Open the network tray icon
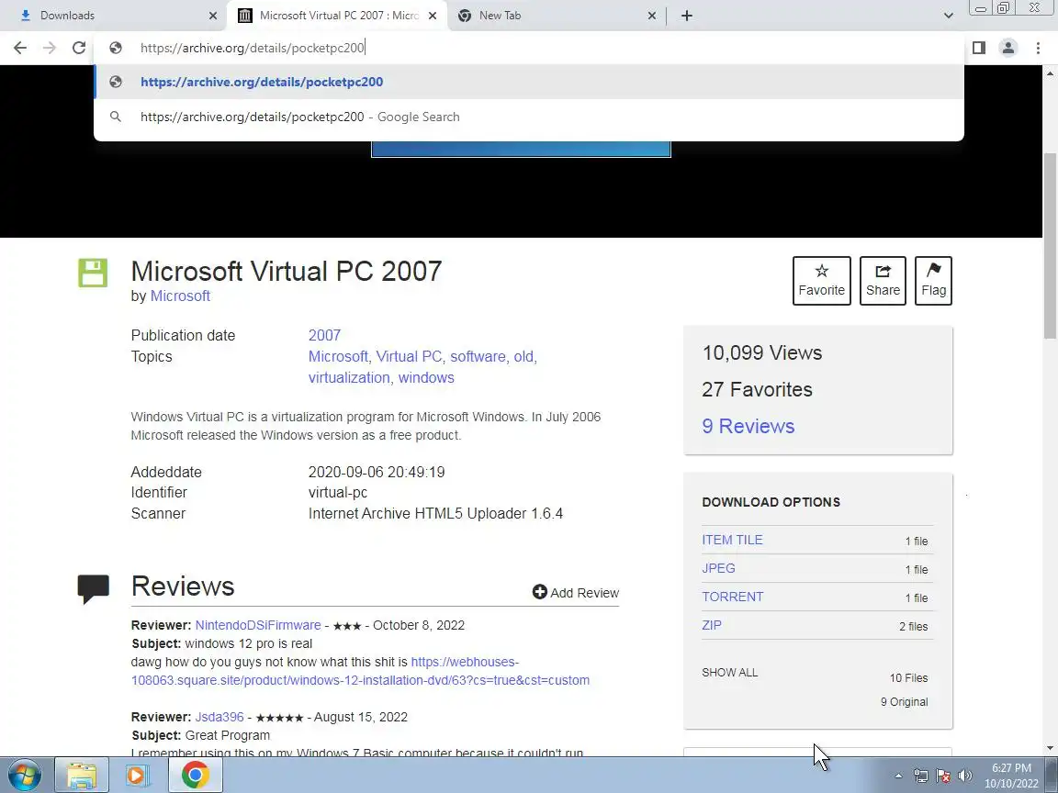 coord(921,776)
